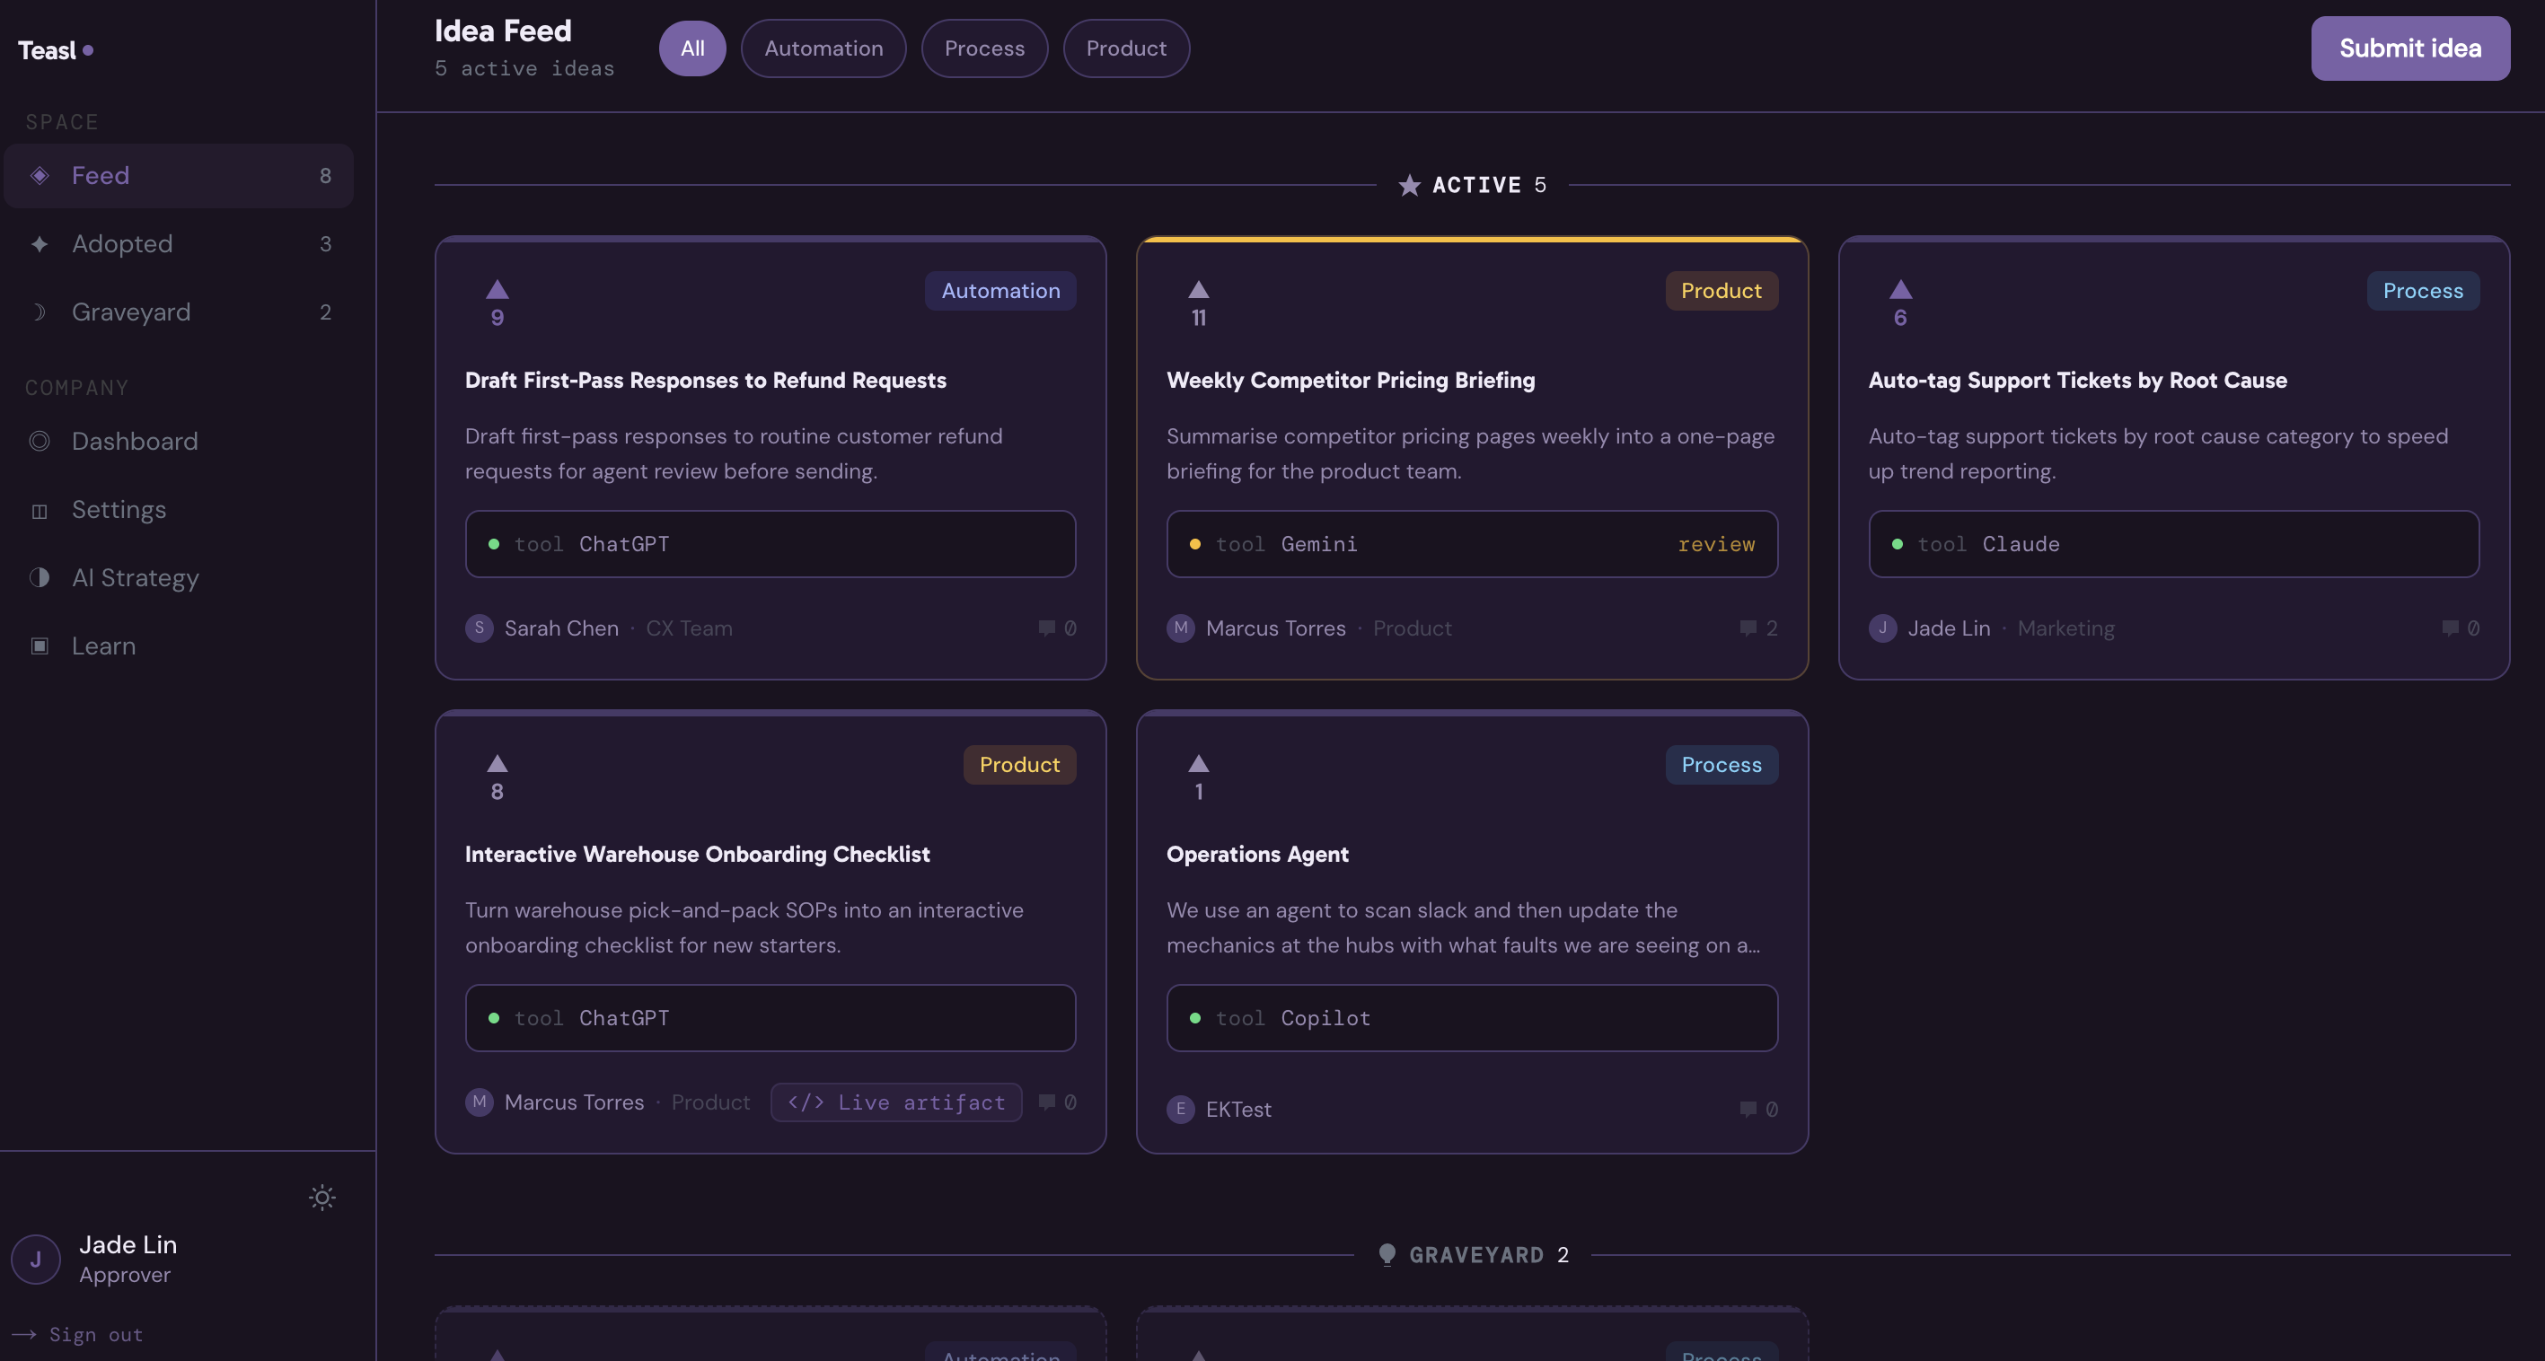Click the Submit idea button
2545x1361 pixels.
(x=2409, y=48)
